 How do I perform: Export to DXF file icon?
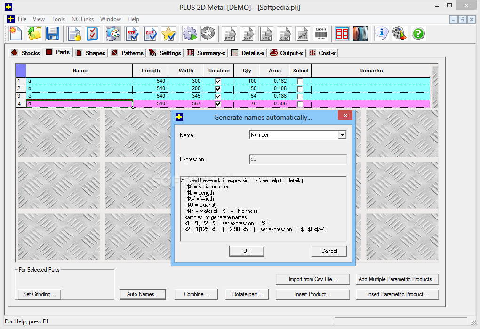[x=248, y=34]
